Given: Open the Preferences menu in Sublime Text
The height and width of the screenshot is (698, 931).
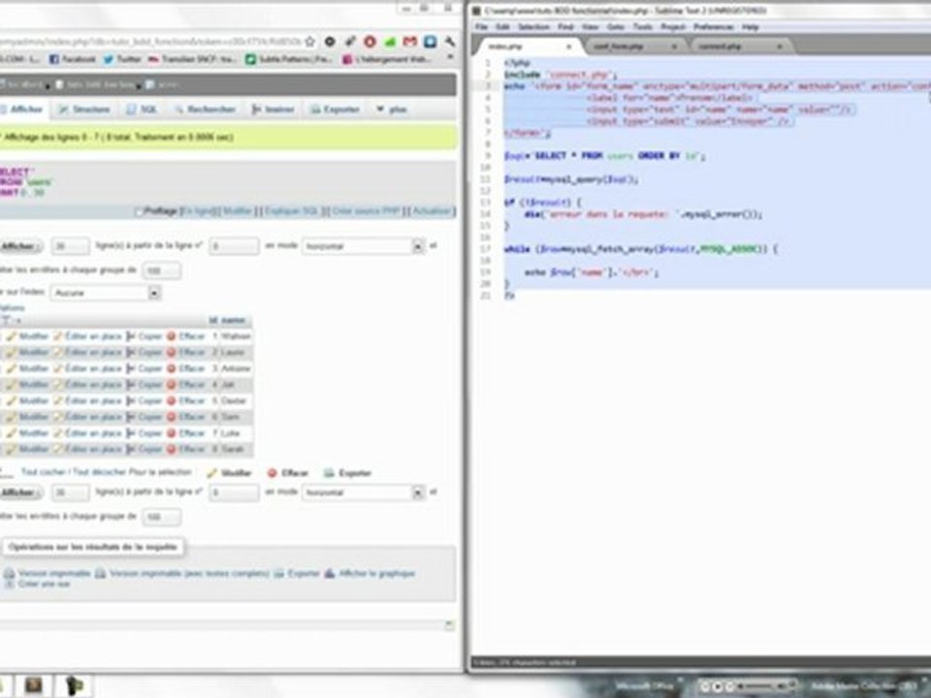Looking at the screenshot, I should pos(714,27).
